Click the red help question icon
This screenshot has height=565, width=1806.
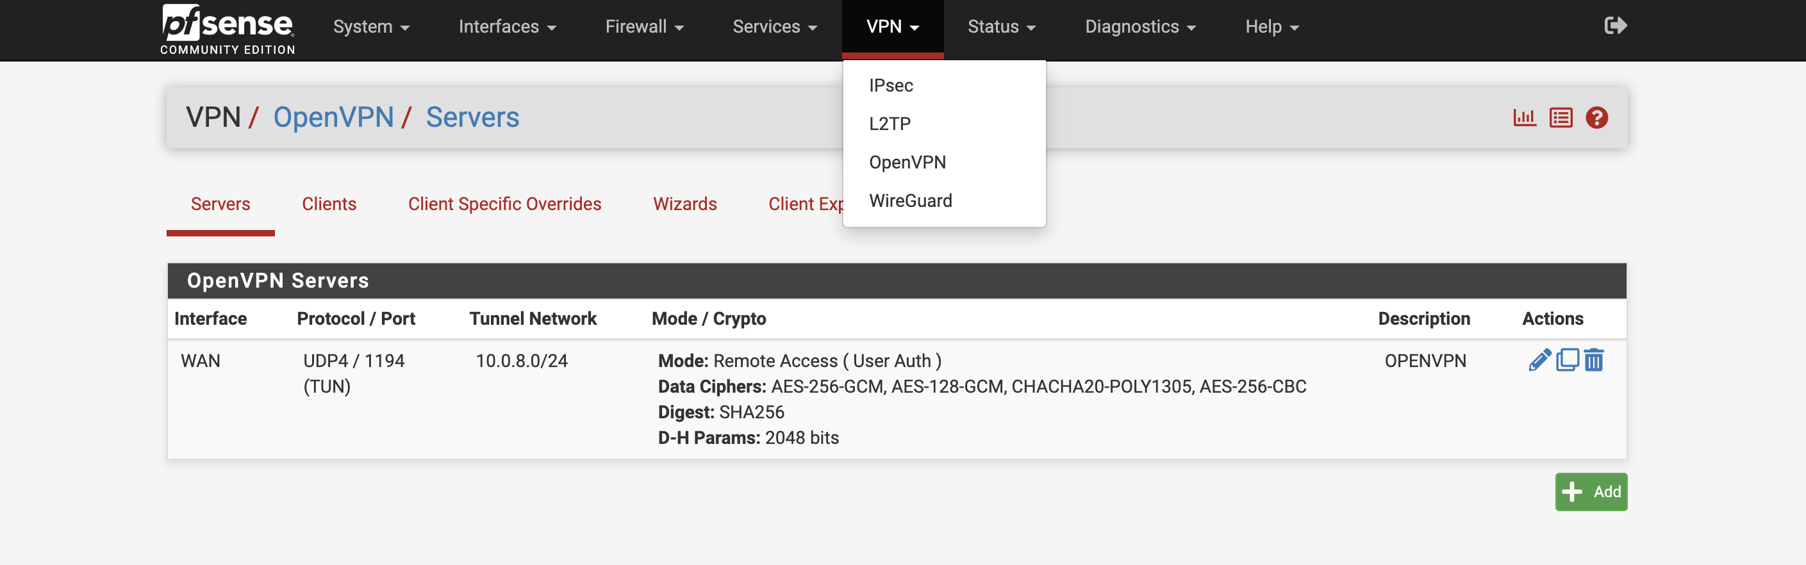click(1596, 118)
